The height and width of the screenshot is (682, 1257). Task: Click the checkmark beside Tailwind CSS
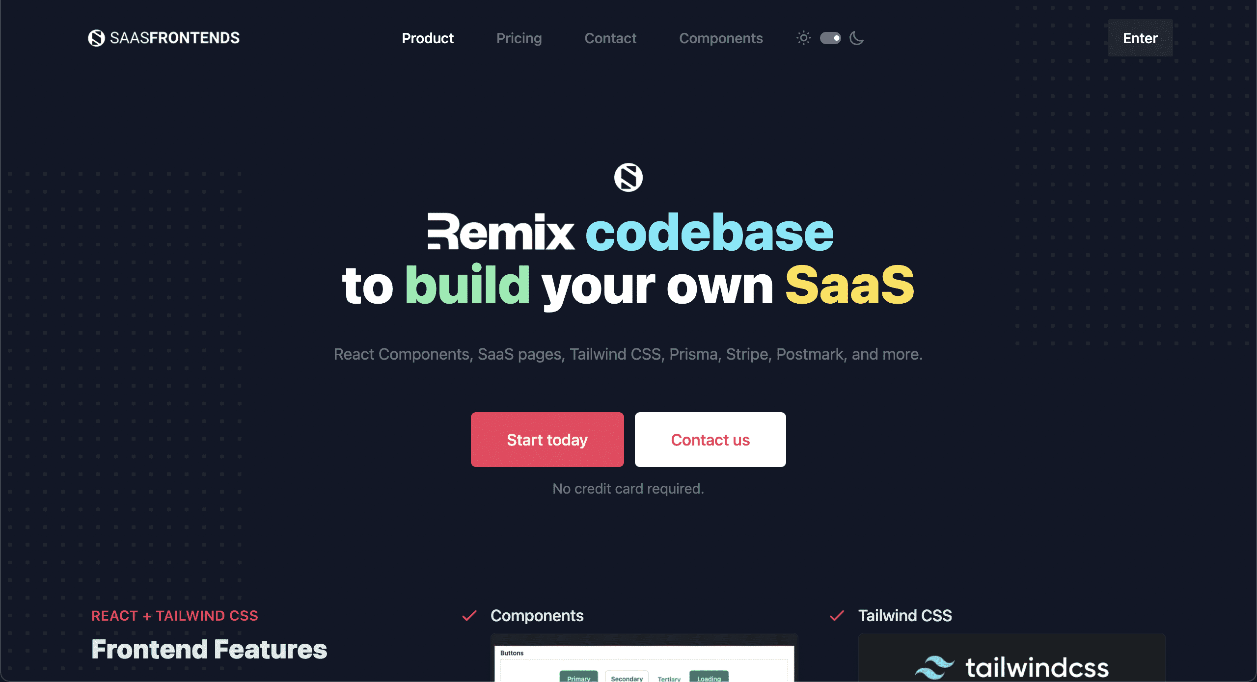pos(837,616)
